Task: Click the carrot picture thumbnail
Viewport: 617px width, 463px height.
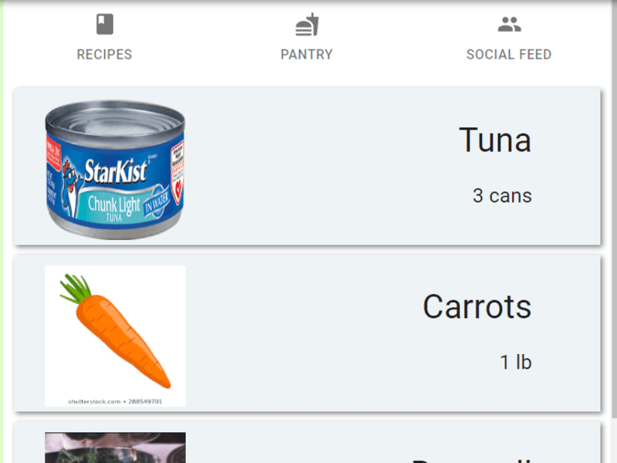Action: click(115, 332)
